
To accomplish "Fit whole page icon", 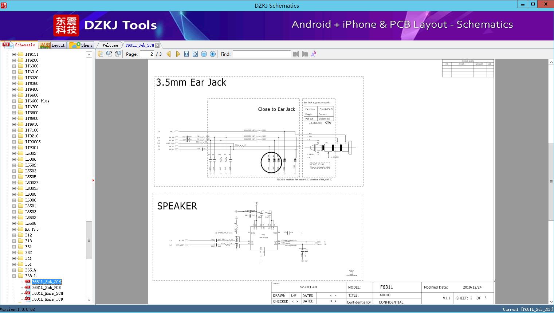I will 195,54.
